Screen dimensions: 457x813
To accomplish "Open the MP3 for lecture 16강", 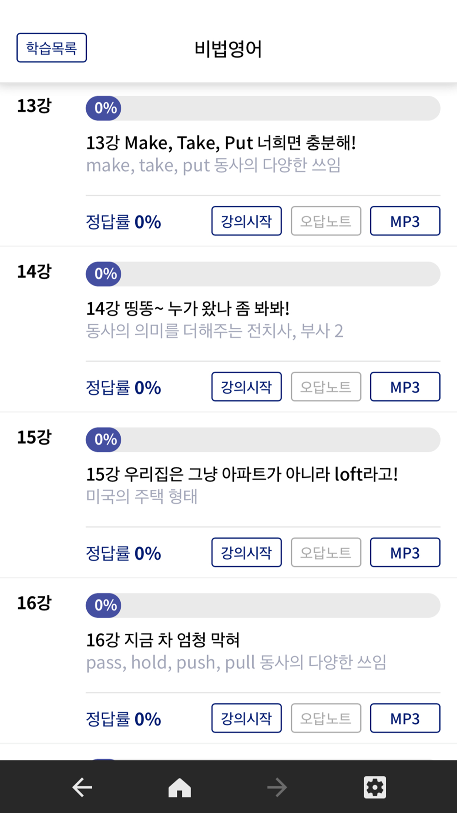I will 405,718.
